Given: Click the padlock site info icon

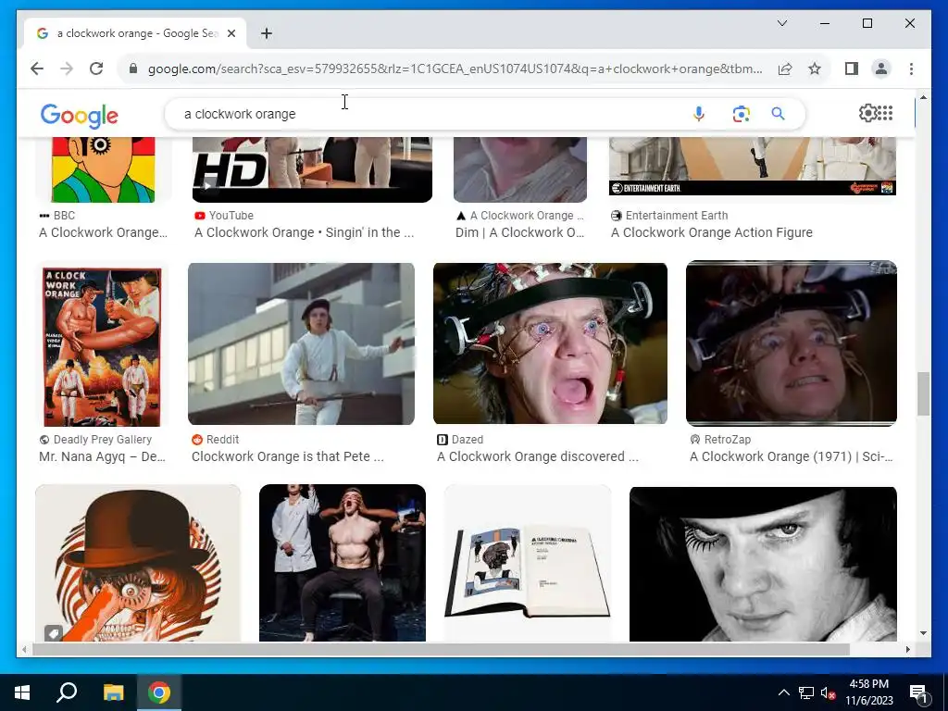Looking at the screenshot, I should pos(133,69).
